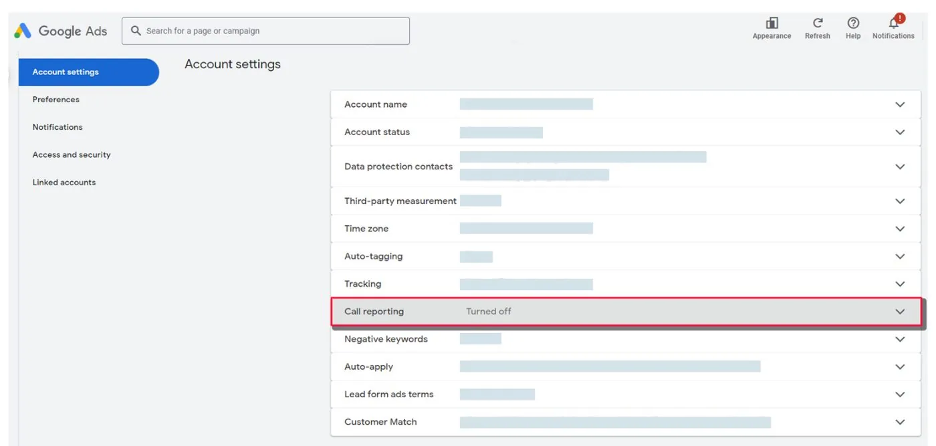Expand the Account name row chevron

click(900, 104)
